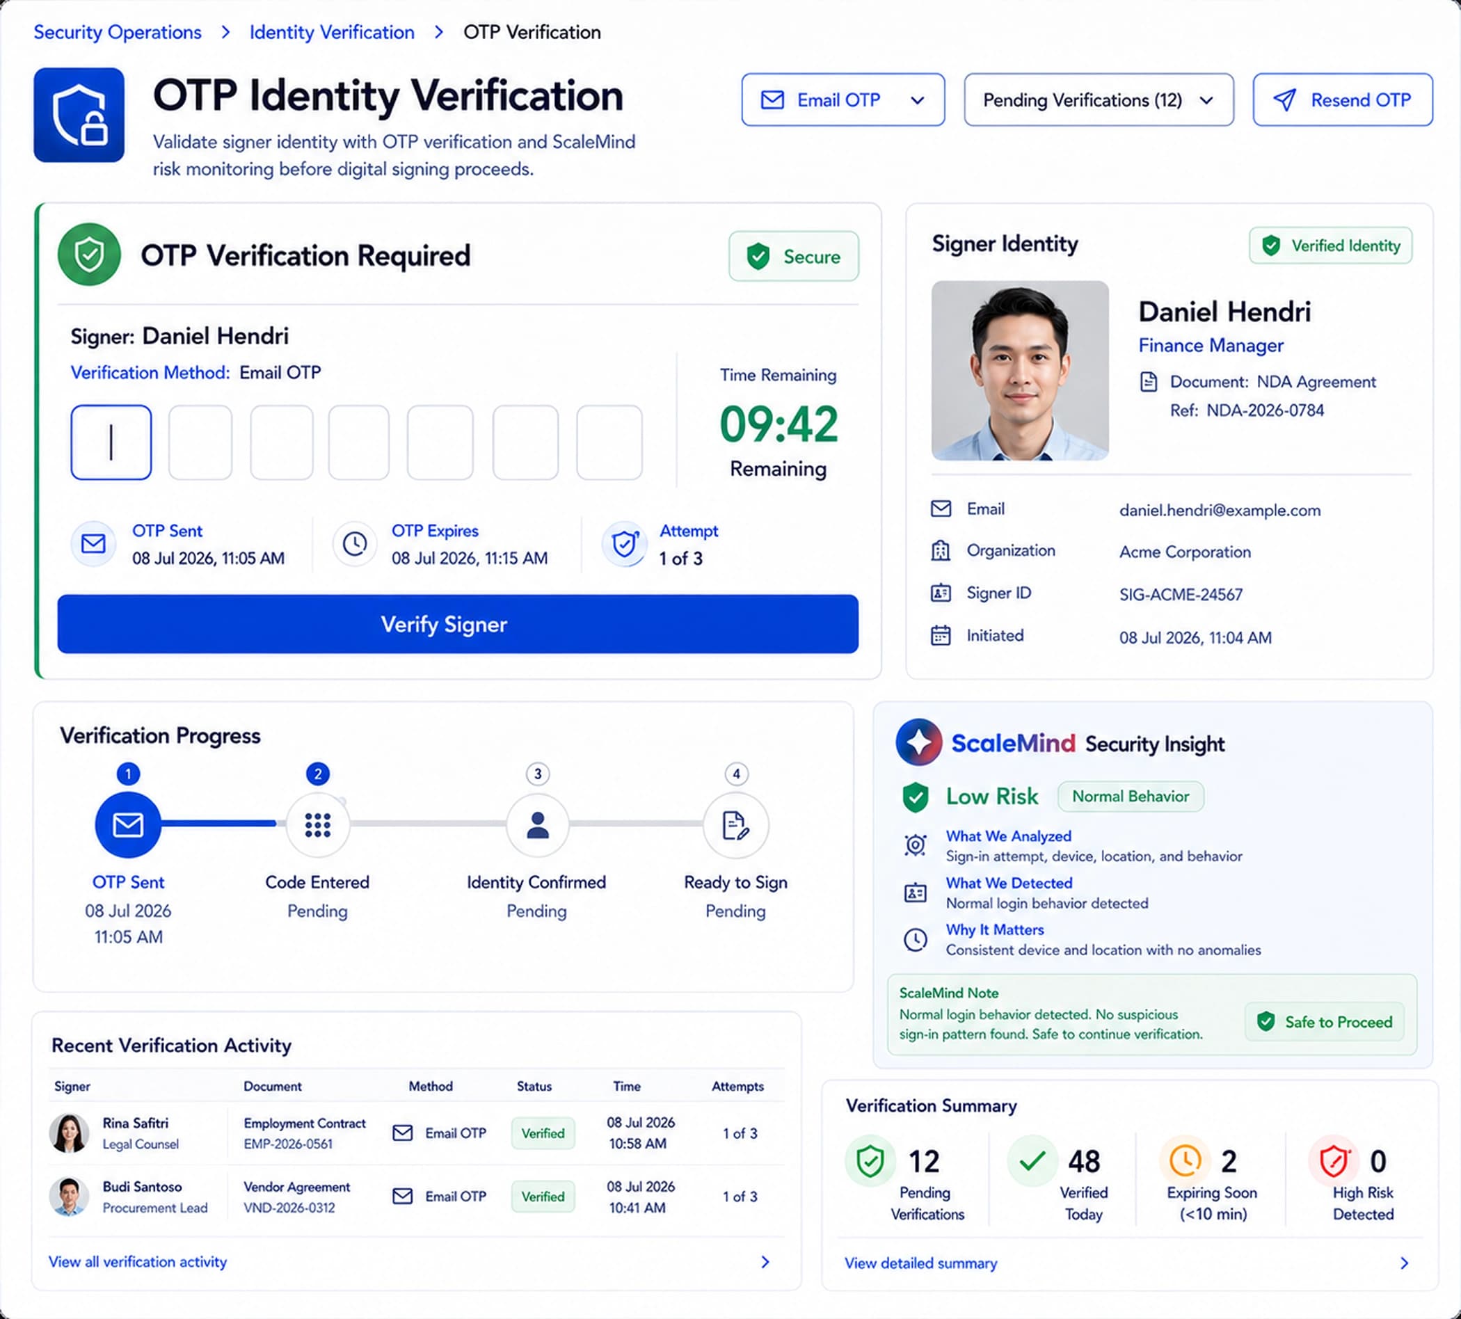
Task: Click the Resend OTP button
Action: point(1343,99)
